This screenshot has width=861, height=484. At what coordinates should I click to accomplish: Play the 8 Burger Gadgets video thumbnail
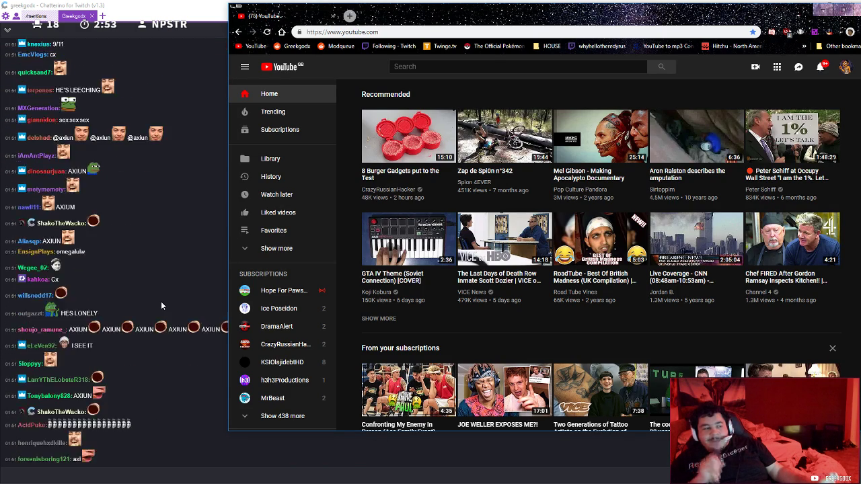(408, 136)
